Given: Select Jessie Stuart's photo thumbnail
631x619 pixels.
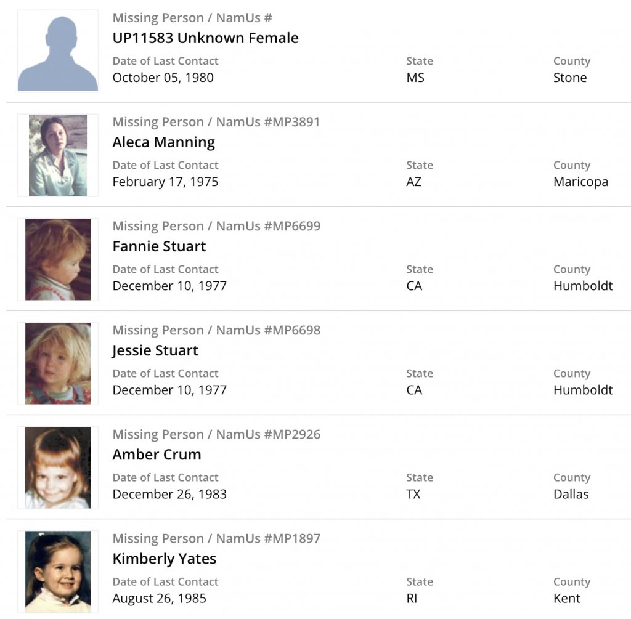Looking at the screenshot, I should click(x=58, y=363).
